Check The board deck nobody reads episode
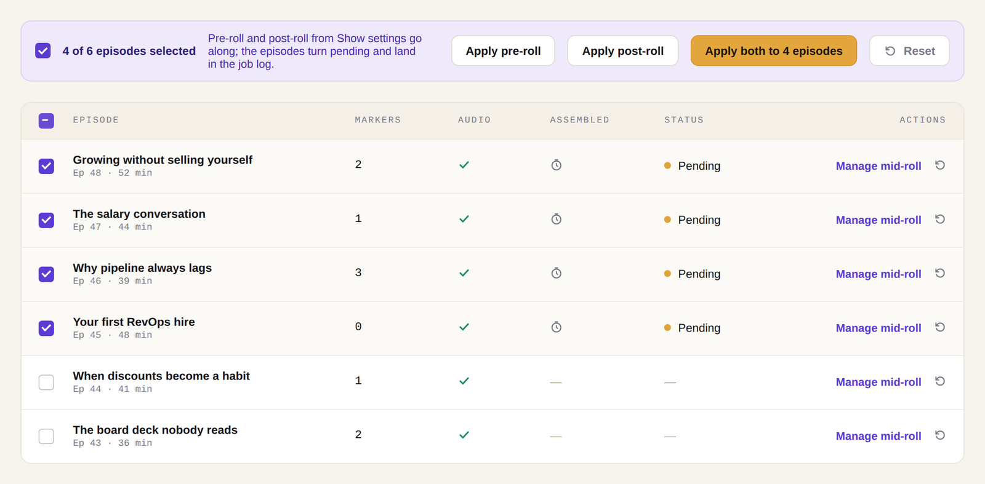This screenshot has height=484, width=985. pyautogui.click(x=46, y=437)
